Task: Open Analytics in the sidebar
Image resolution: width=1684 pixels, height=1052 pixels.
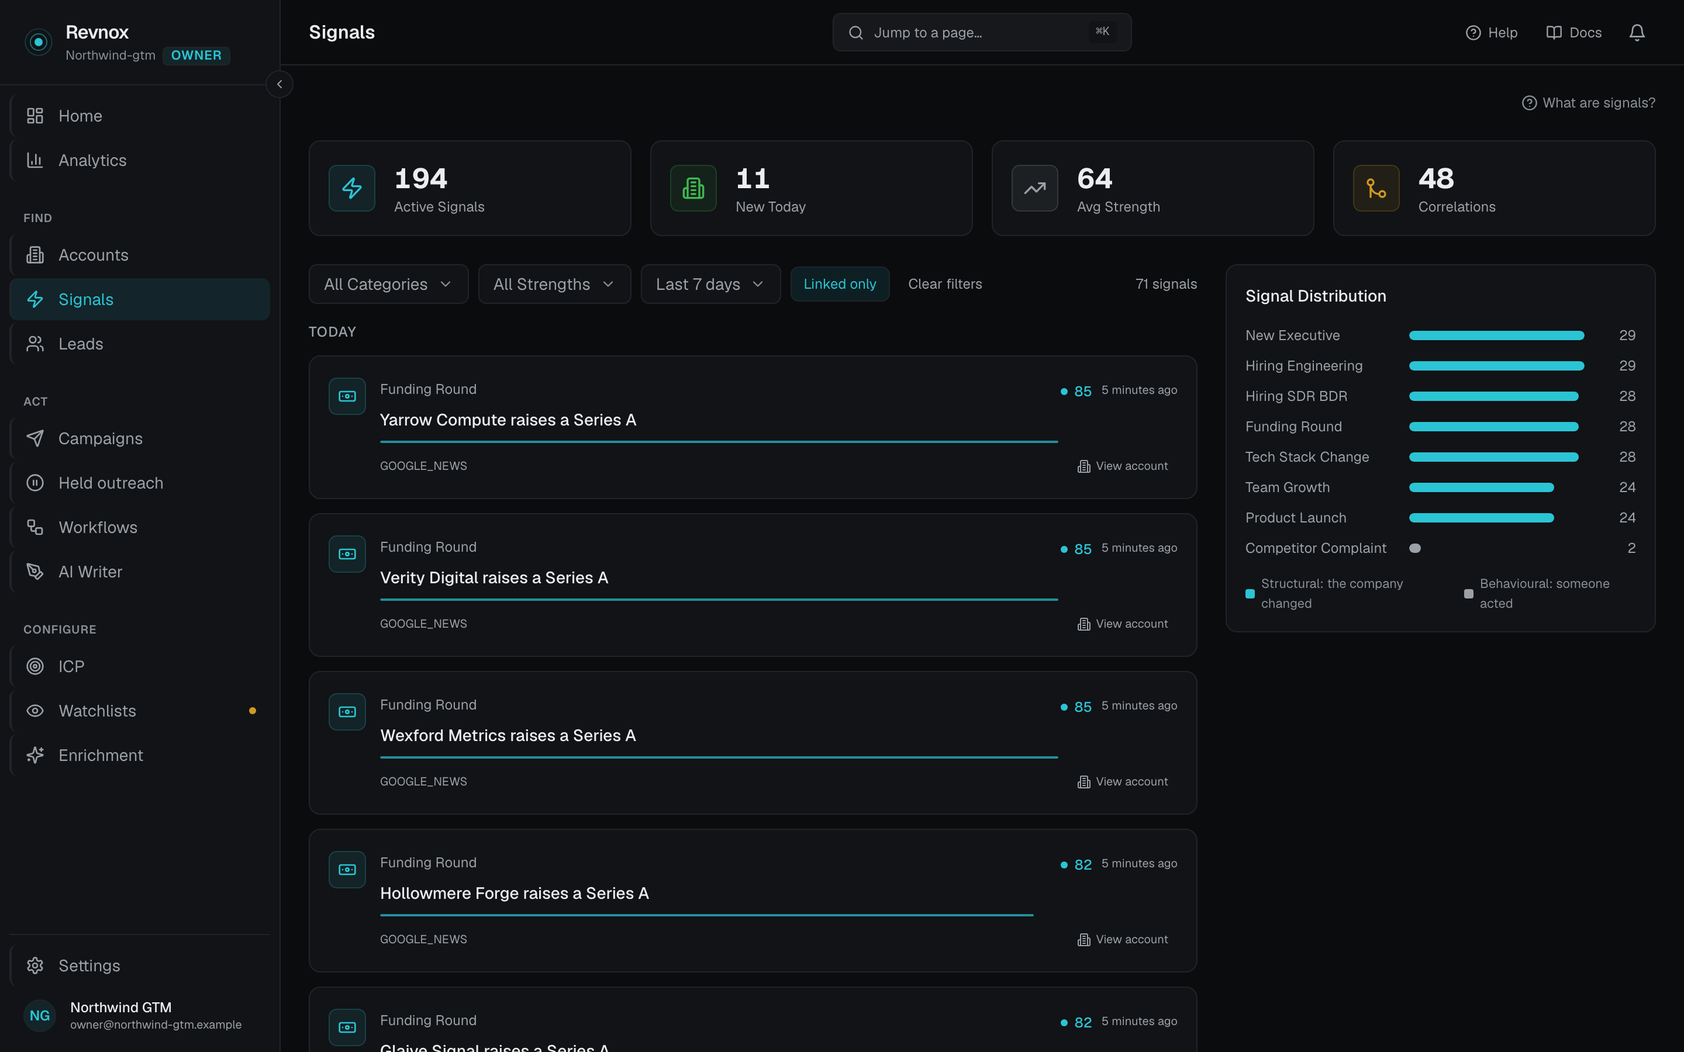Action: tap(140, 161)
